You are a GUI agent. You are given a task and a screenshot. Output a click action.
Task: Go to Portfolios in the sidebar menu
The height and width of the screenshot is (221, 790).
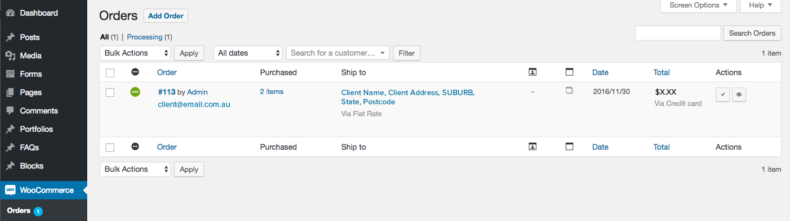click(36, 129)
